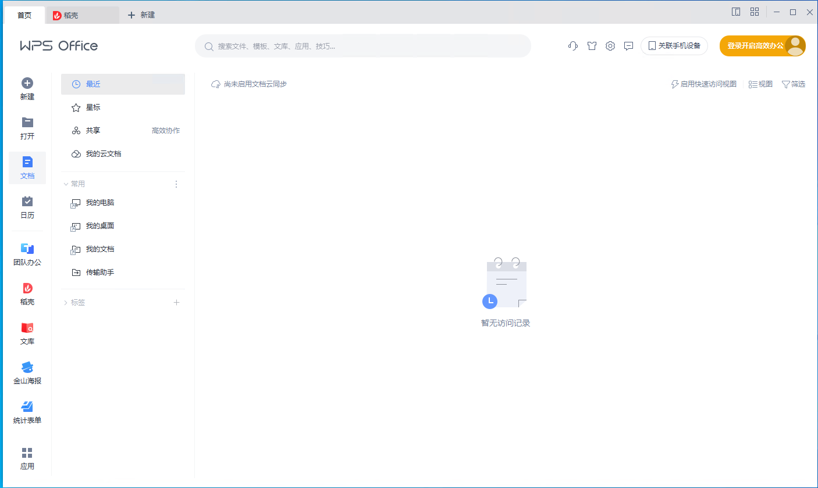Screen dimensions: 818x488
Task: Open the 稻壳 icon in sidebar
Action: 27,288
